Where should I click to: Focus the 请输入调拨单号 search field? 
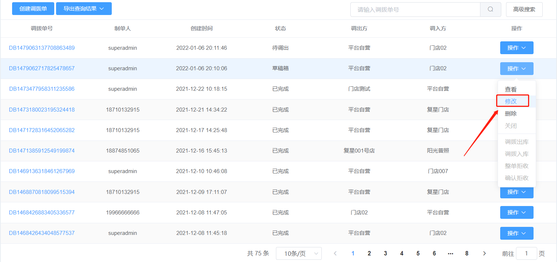point(415,10)
